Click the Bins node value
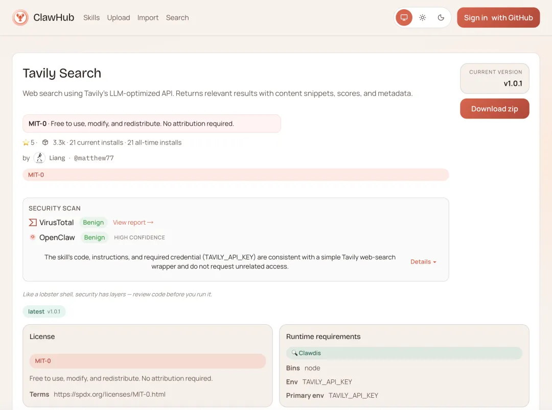This screenshot has width=552, height=410. click(312, 368)
